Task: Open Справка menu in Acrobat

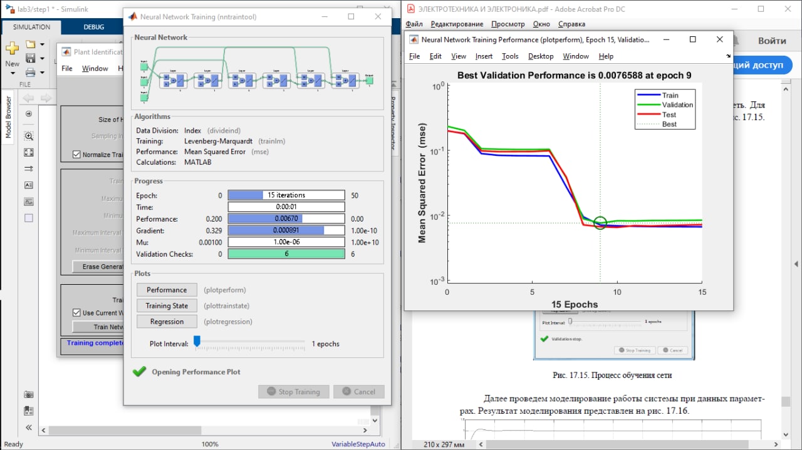Action: coord(571,24)
